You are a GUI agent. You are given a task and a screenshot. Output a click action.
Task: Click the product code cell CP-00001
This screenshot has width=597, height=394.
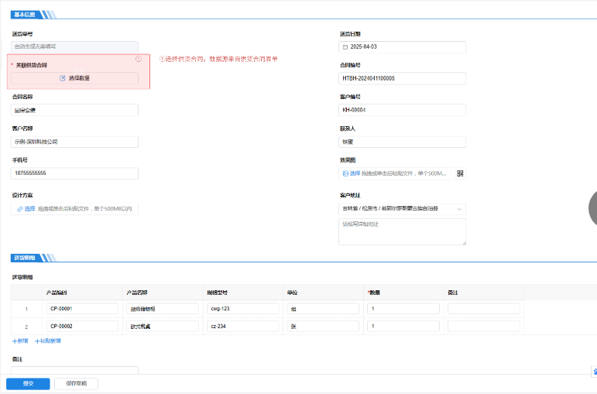[x=82, y=309]
